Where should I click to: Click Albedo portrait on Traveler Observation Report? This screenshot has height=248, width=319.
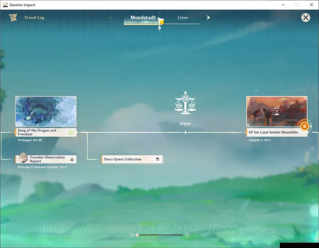click(x=23, y=157)
